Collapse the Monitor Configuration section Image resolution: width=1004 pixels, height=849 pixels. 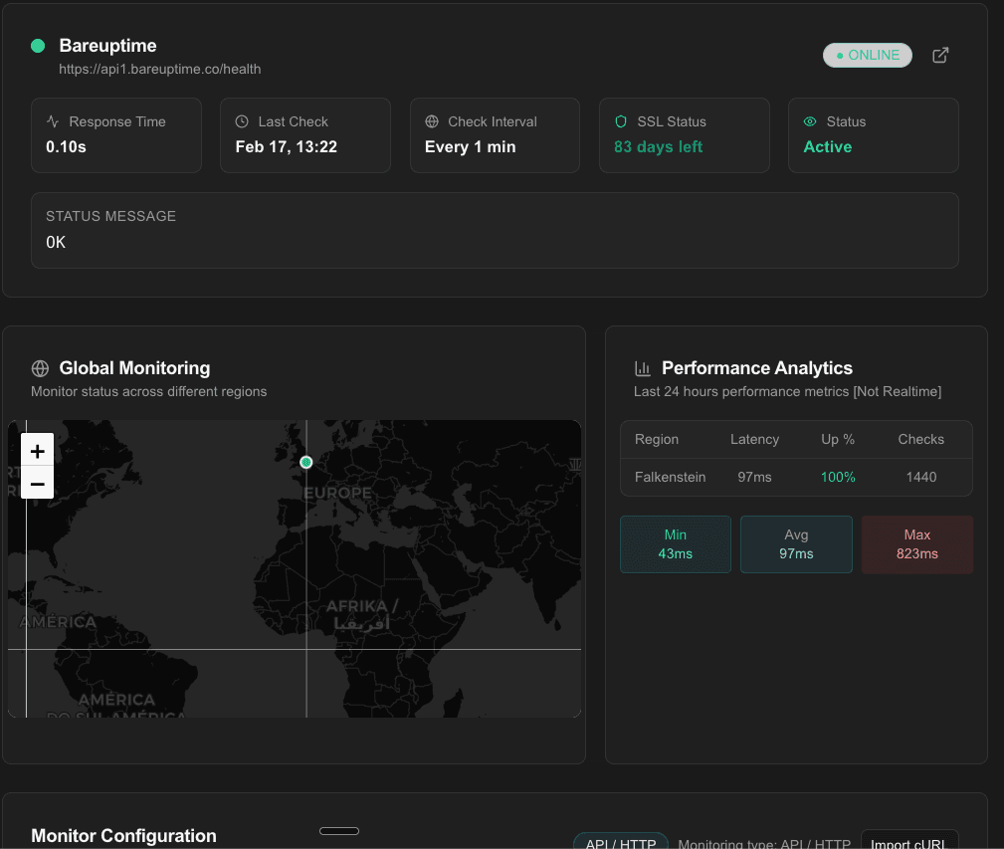pyautogui.click(x=338, y=830)
